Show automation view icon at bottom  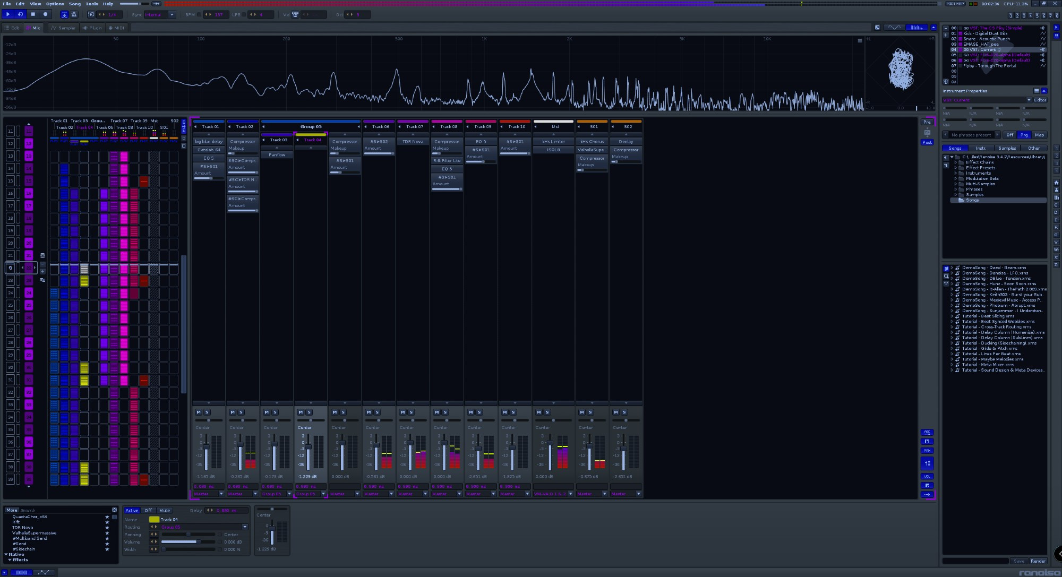tap(44, 572)
